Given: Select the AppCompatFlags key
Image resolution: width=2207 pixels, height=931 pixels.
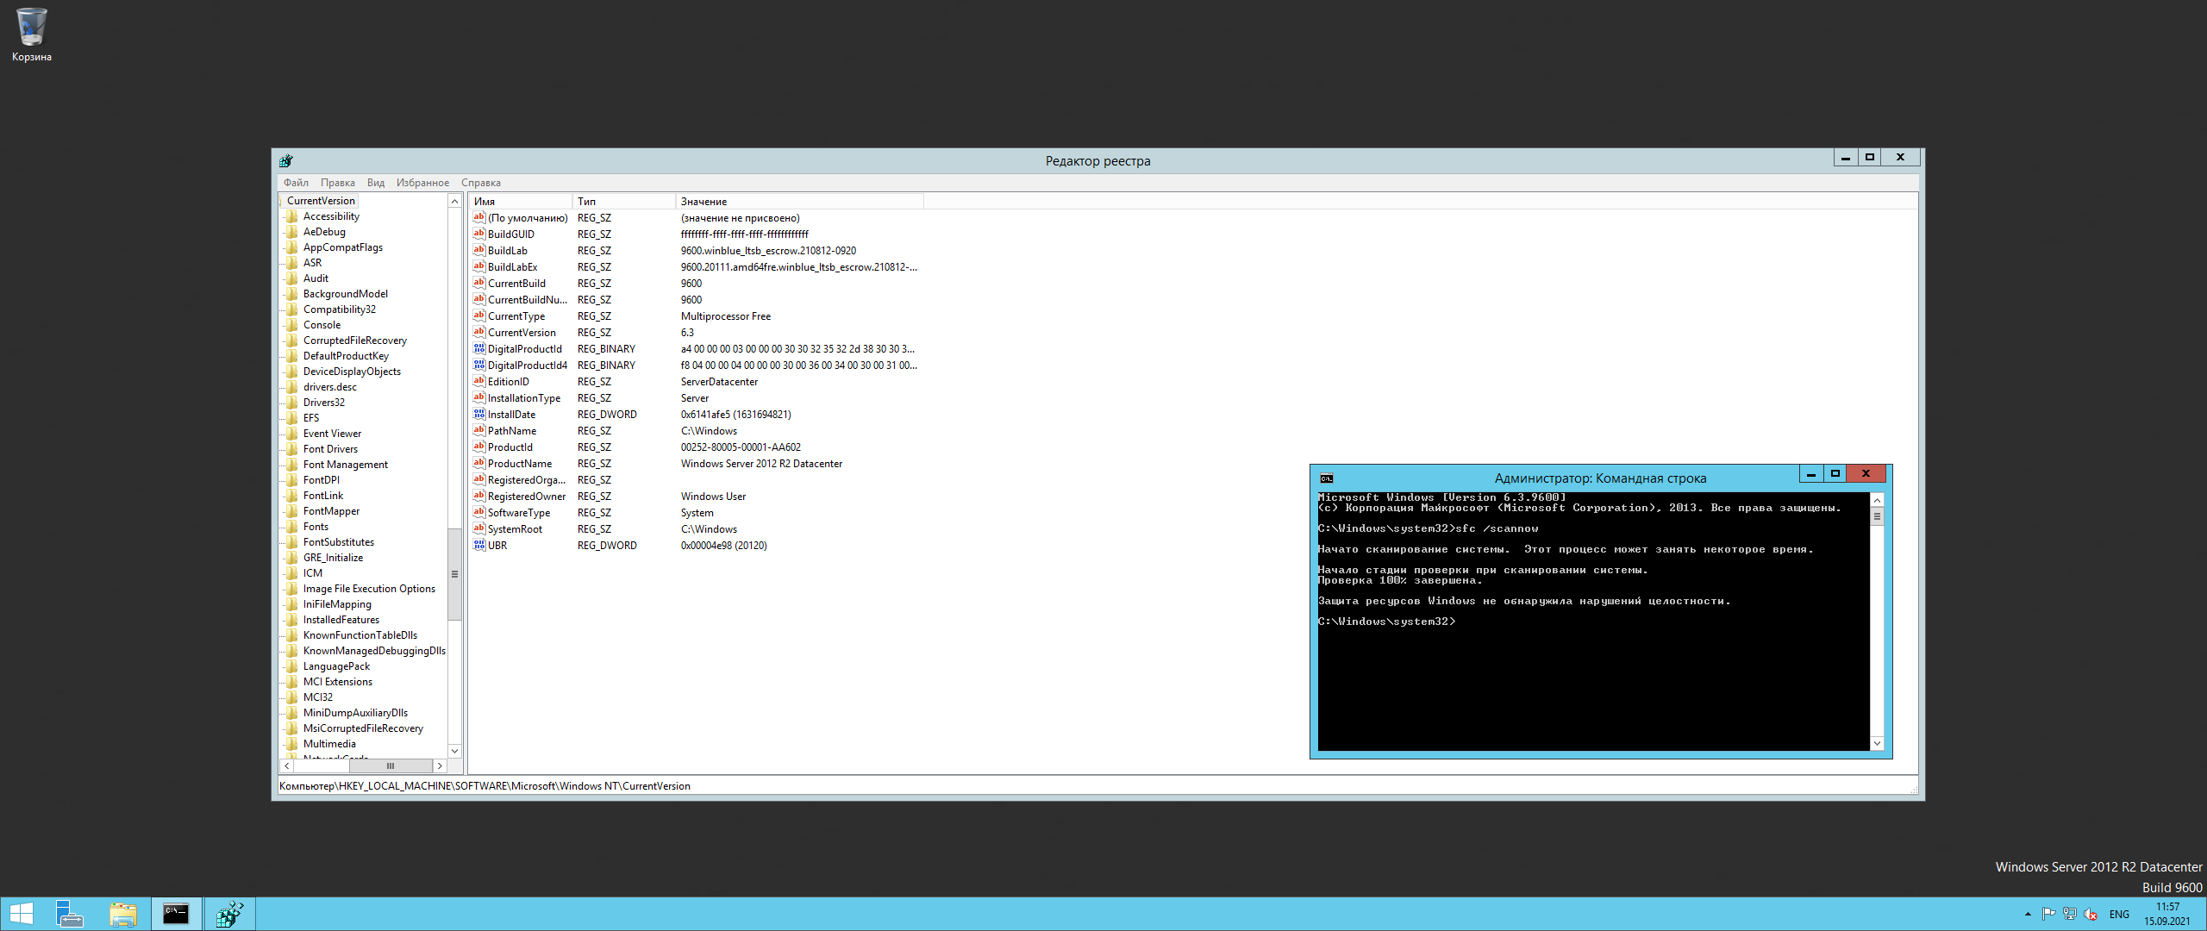Looking at the screenshot, I should pos(343,247).
